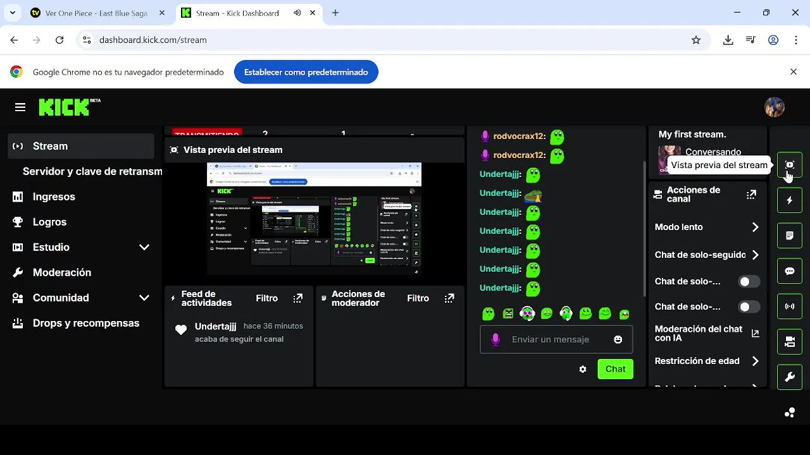810x455 pixels.
Task: Open the profile avatar menu
Action: tap(775, 107)
